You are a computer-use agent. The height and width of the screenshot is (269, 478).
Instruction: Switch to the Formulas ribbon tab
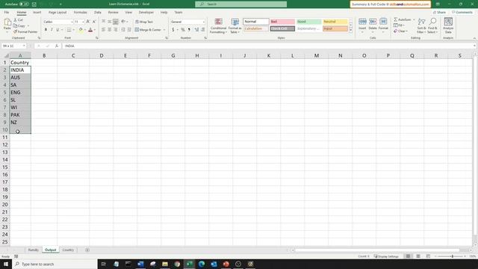[80, 12]
